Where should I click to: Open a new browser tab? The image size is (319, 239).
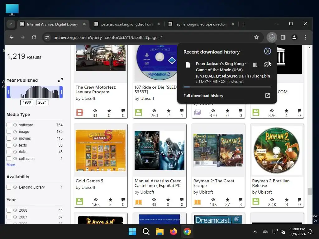(x=244, y=24)
